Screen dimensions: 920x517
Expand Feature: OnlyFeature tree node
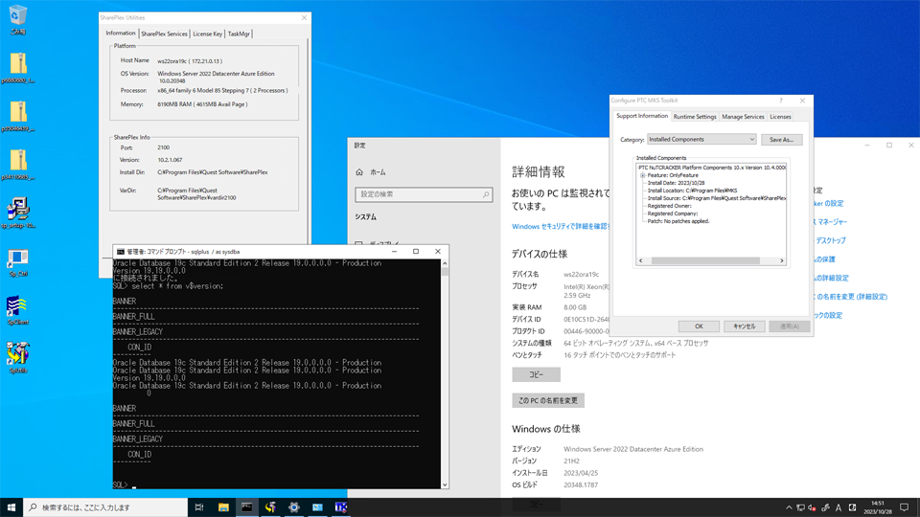pos(642,175)
